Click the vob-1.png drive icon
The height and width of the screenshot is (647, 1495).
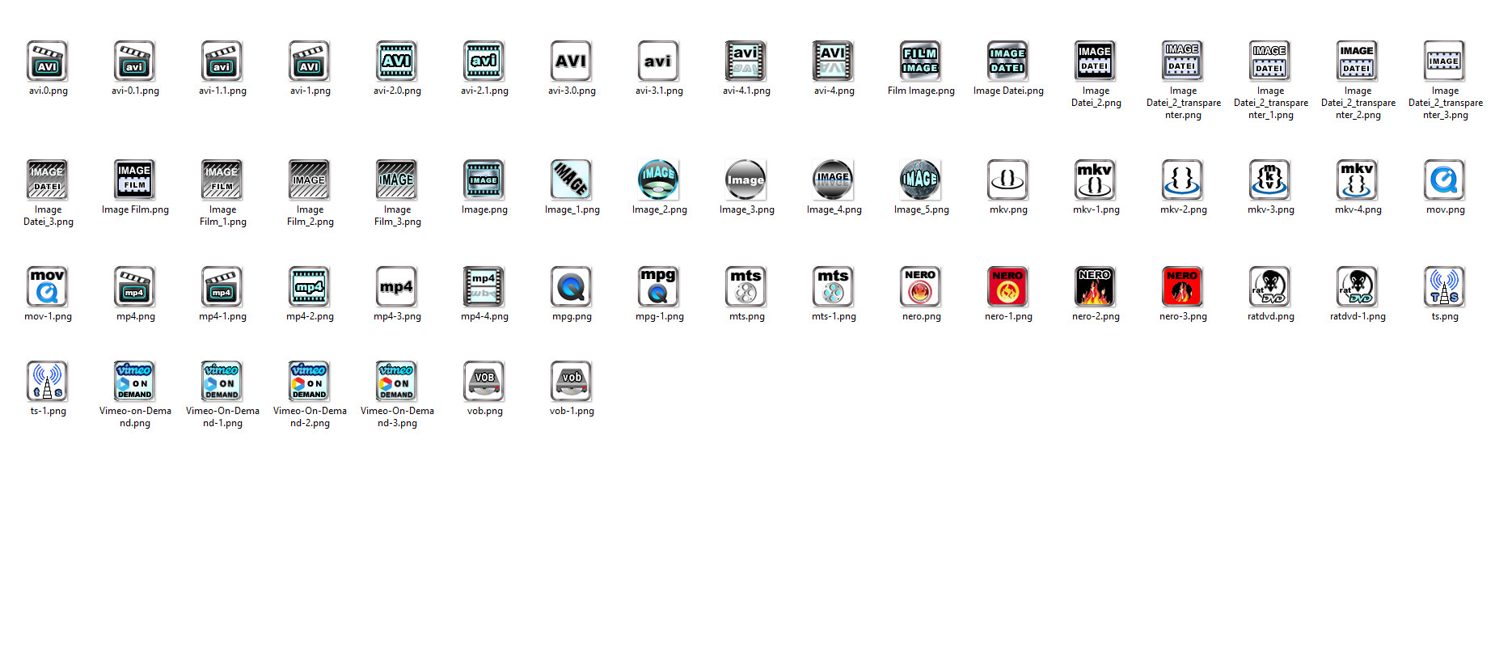(572, 381)
